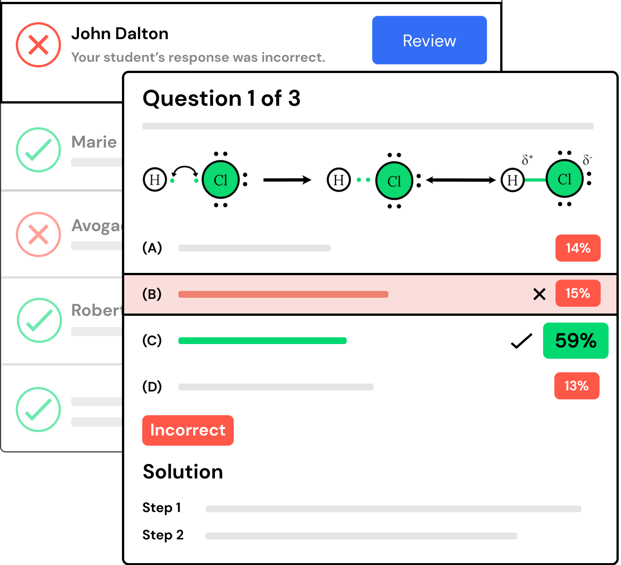This screenshot has height=565, width=621.
Task: Choose answer option (D)
Action: (152, 387)
